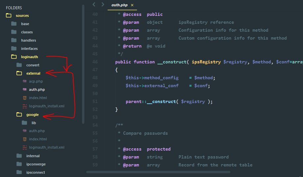Click the folder icon next to lib
The width and height of the screenshot is (303, 177).
(x=24, y=123)
